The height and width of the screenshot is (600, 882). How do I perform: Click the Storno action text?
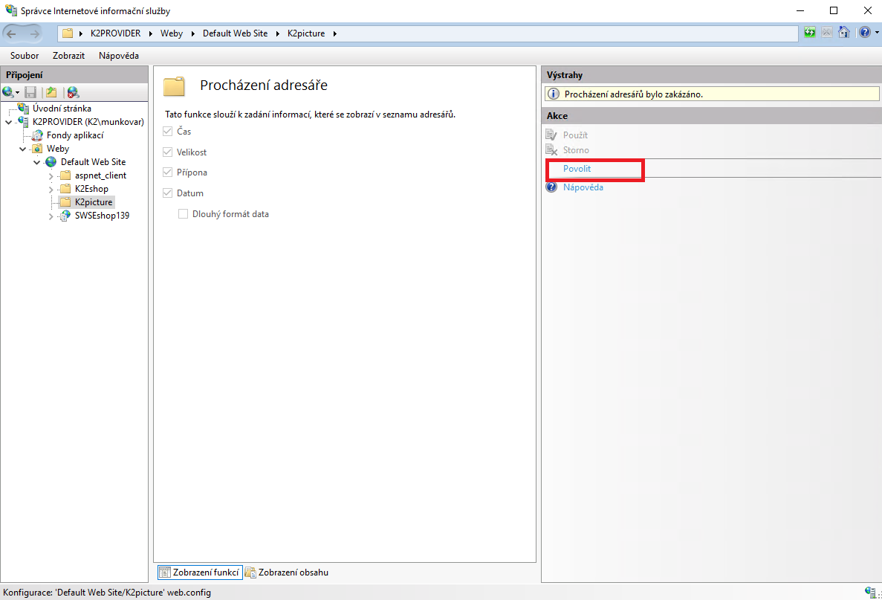point(576,150)
